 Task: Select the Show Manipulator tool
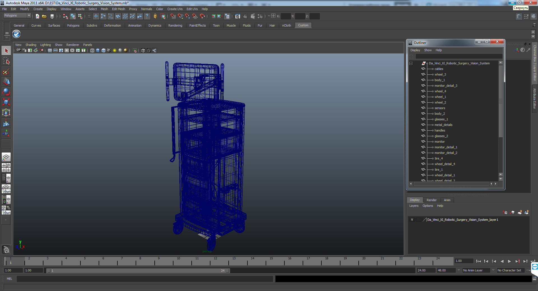point(6,133)
